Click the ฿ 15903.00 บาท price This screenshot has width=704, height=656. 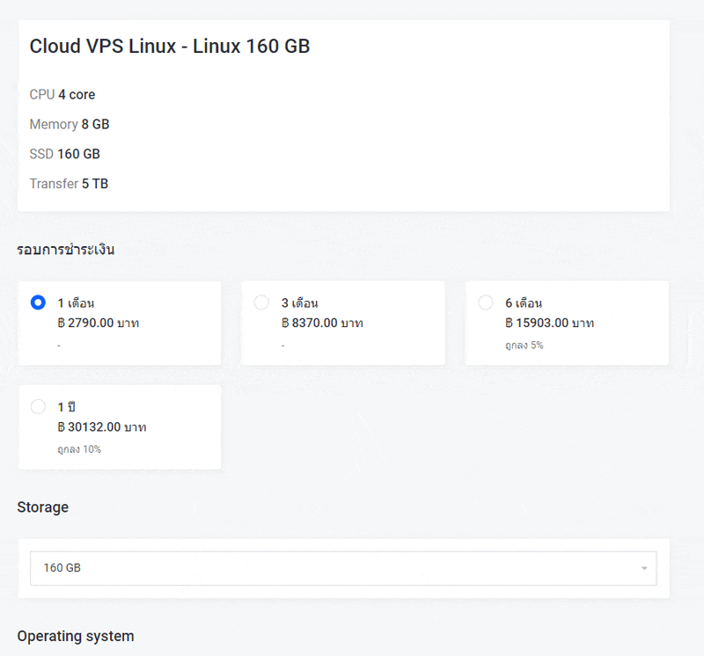(549, 323)
